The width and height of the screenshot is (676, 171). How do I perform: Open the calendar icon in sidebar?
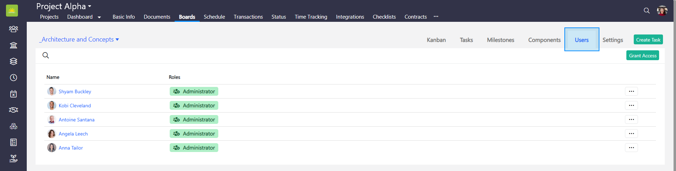click(13, 94)
